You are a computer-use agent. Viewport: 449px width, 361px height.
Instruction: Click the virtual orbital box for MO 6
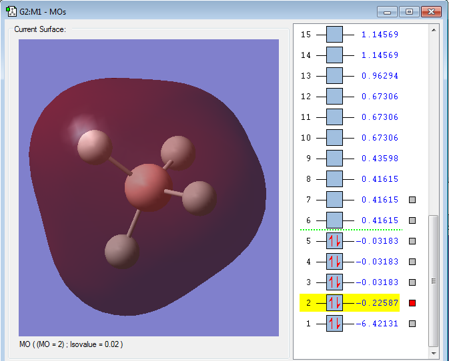[x=334, y=220]
